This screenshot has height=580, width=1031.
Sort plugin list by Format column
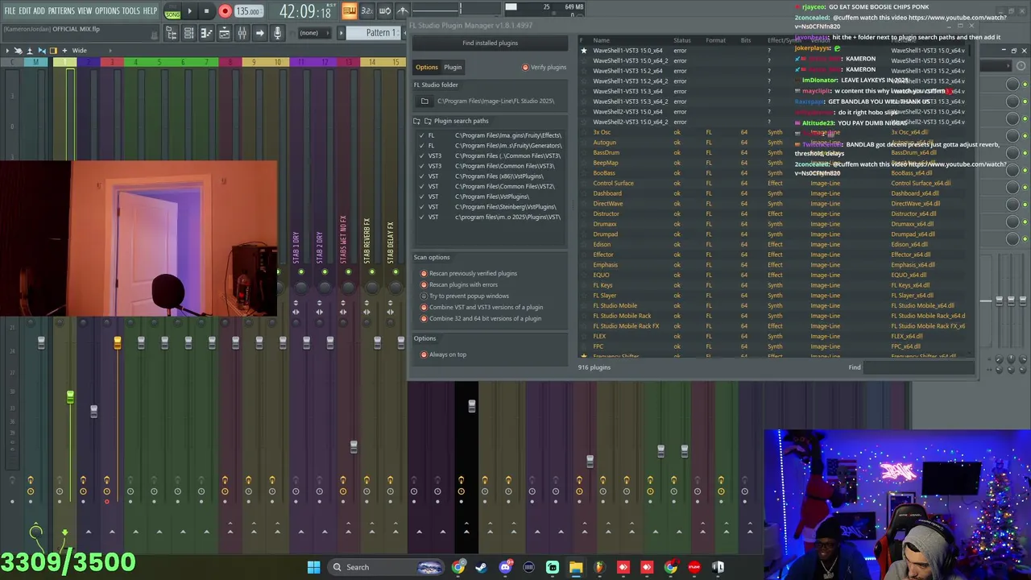tap(715, 40)
